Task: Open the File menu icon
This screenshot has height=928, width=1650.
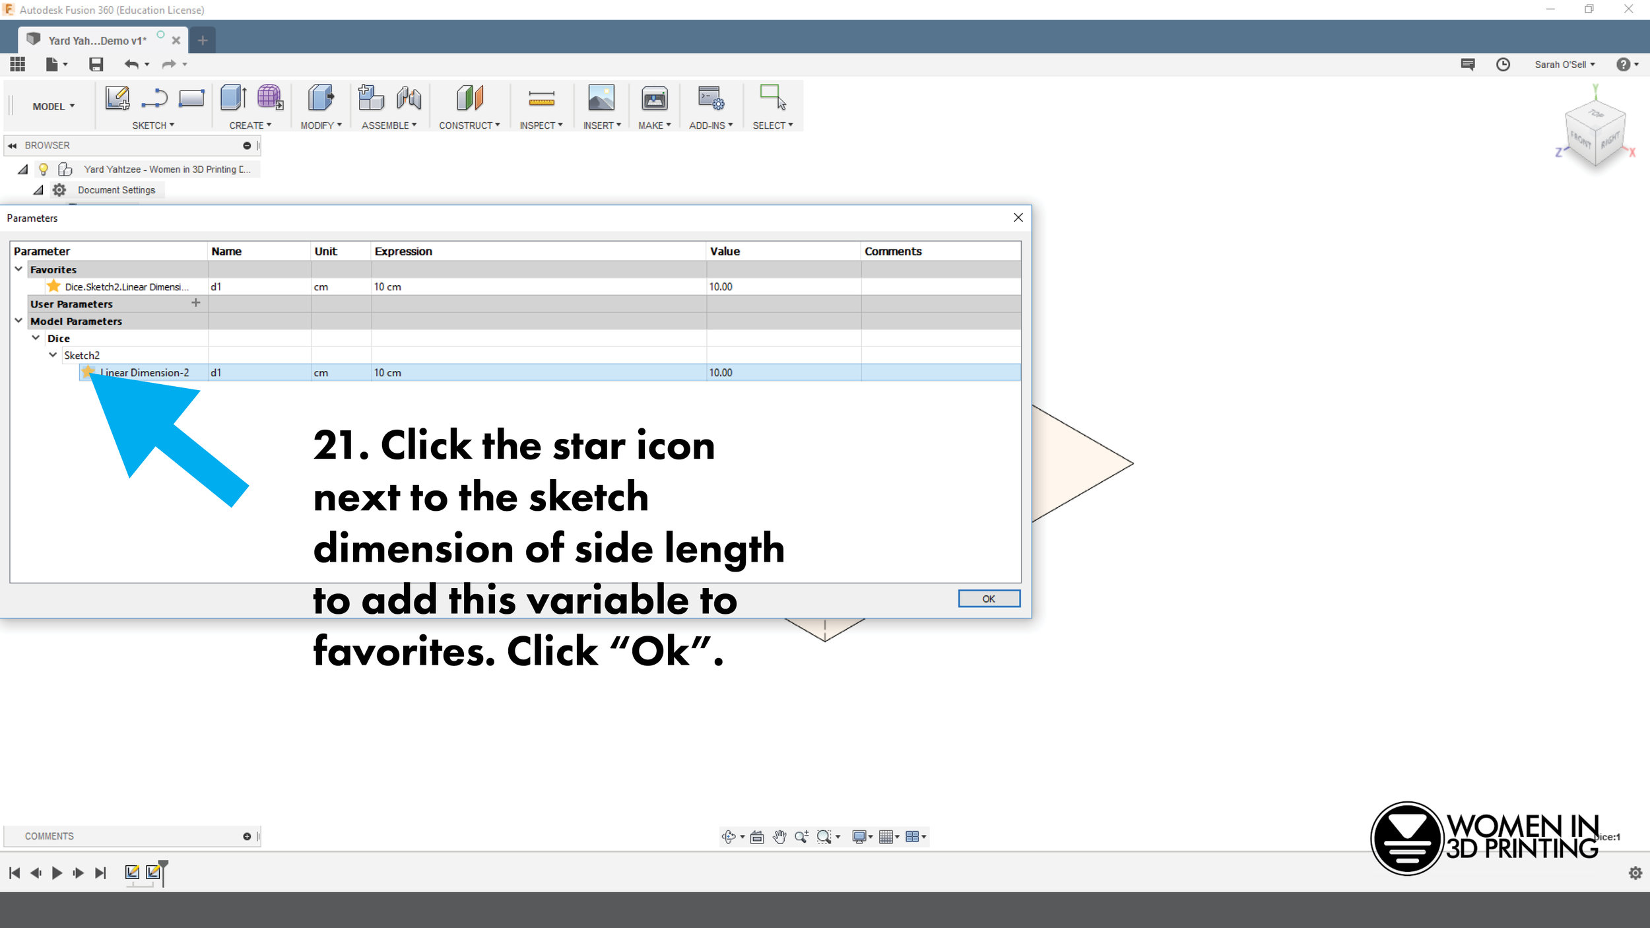Action: coord(55,64)
